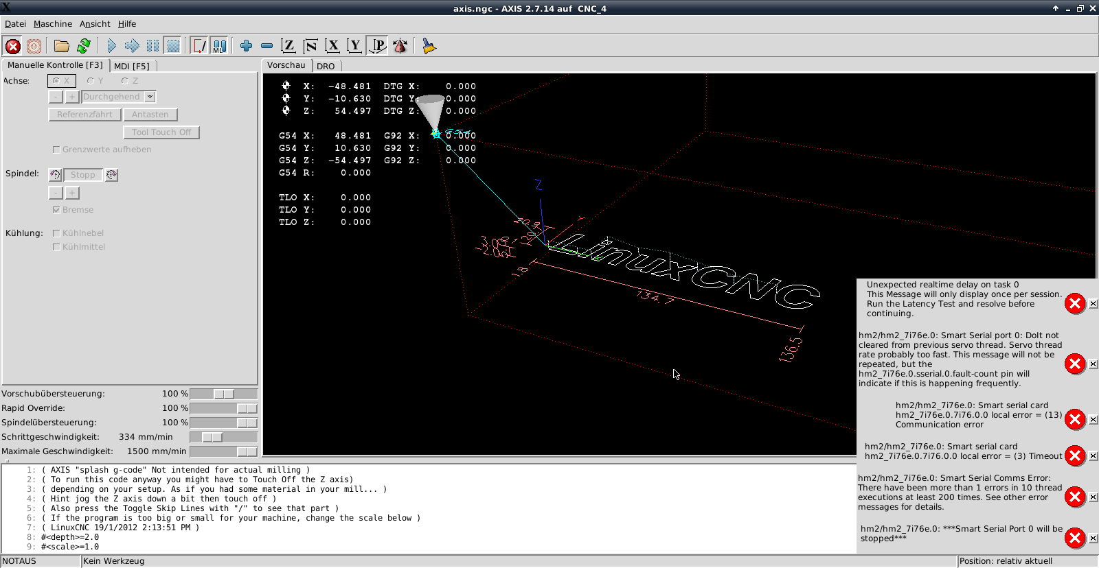Select G-code line 8 #<depth>=2.0
1099x568 pixels.
coord(70,537)
